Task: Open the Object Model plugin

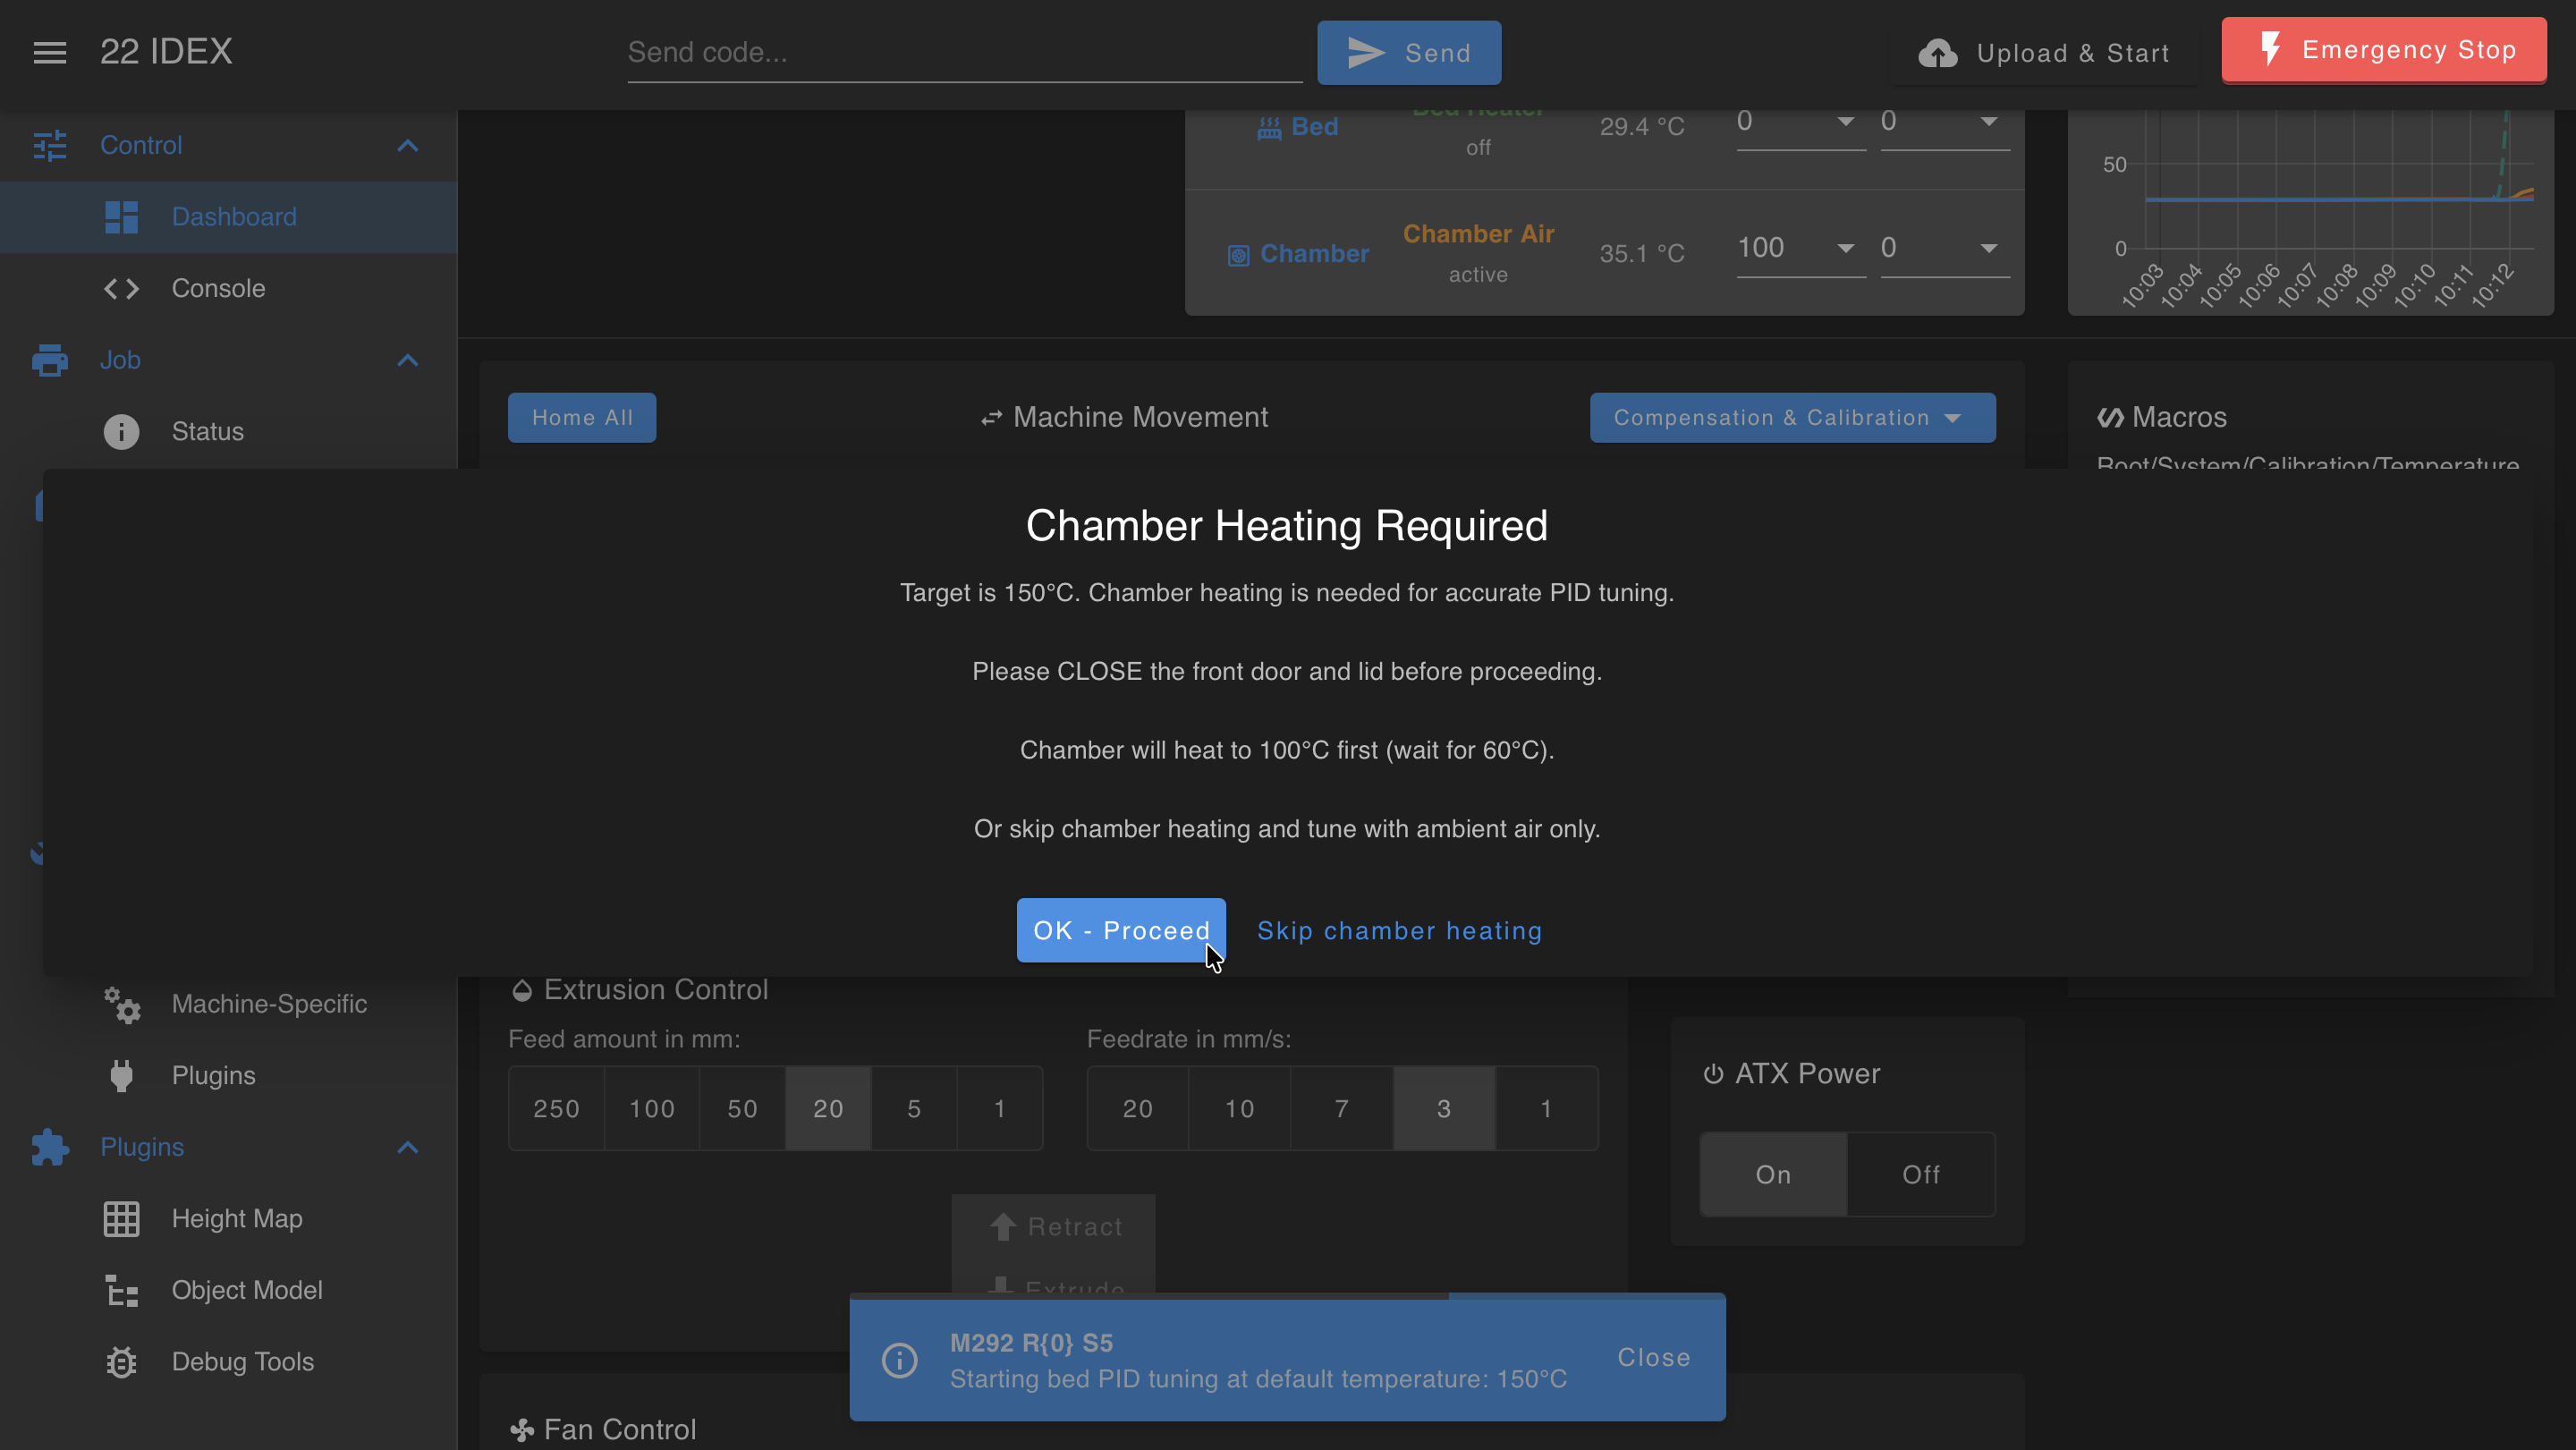Action: pos(228,1290)
